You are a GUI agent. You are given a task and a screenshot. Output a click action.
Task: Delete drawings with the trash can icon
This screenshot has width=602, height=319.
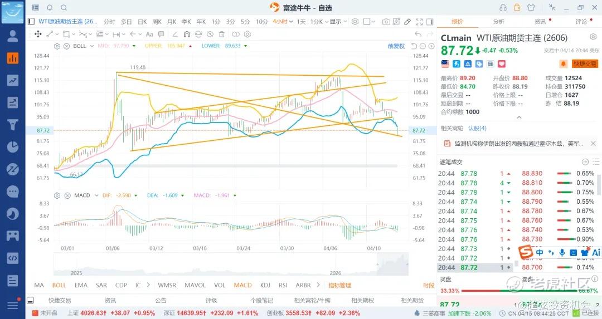pyautogui.click(x=221, y=34)
